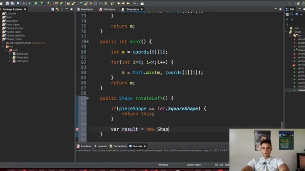Click the first icon in Outline view toolbar
Screen dimensions: 305x171
click(x=287, y=14)
